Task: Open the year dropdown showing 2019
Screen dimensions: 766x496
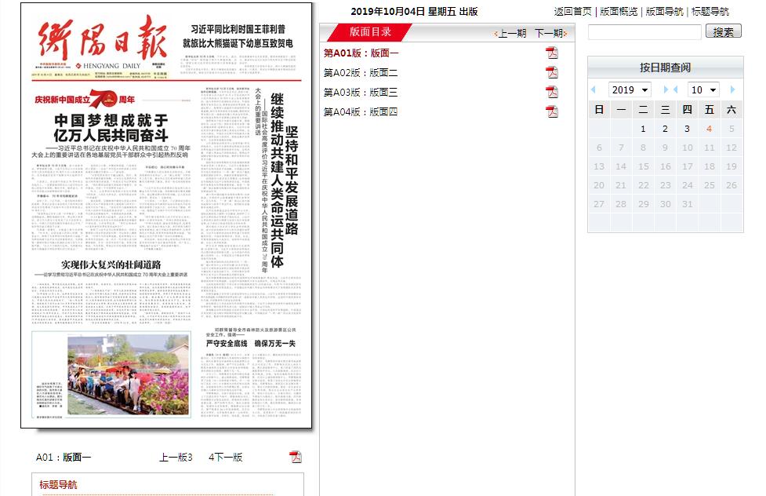Action: pos(630,90)
